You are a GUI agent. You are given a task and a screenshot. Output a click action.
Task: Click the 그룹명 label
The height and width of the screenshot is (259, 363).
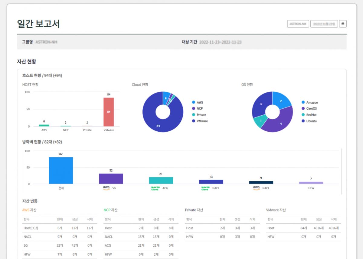[x=27, y=42]
